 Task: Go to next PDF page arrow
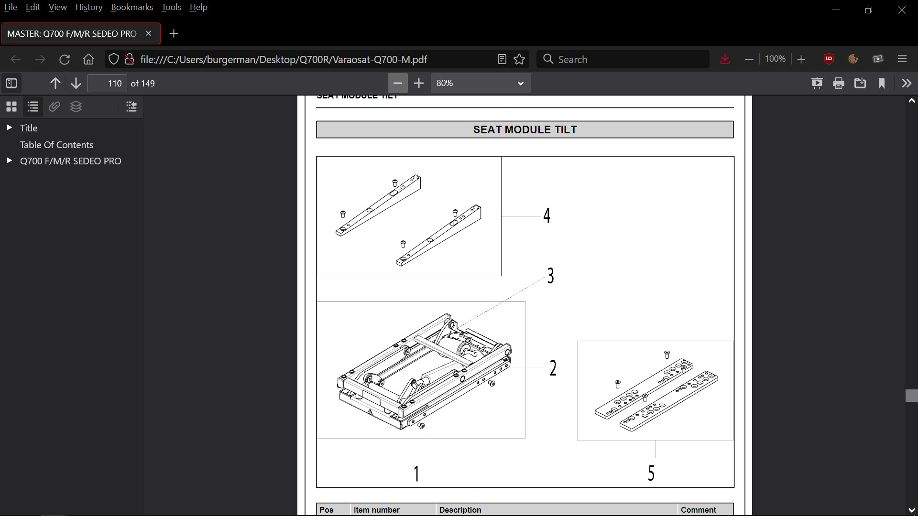coord(76,83)
